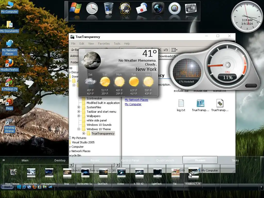Expand the Wallpapers folder node
The image size is (264, 198).
coord(79,116)
